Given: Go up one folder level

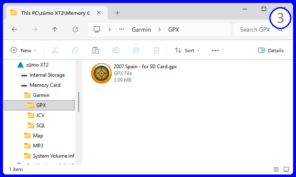Looking at the screenshot, I should (55, 29).
